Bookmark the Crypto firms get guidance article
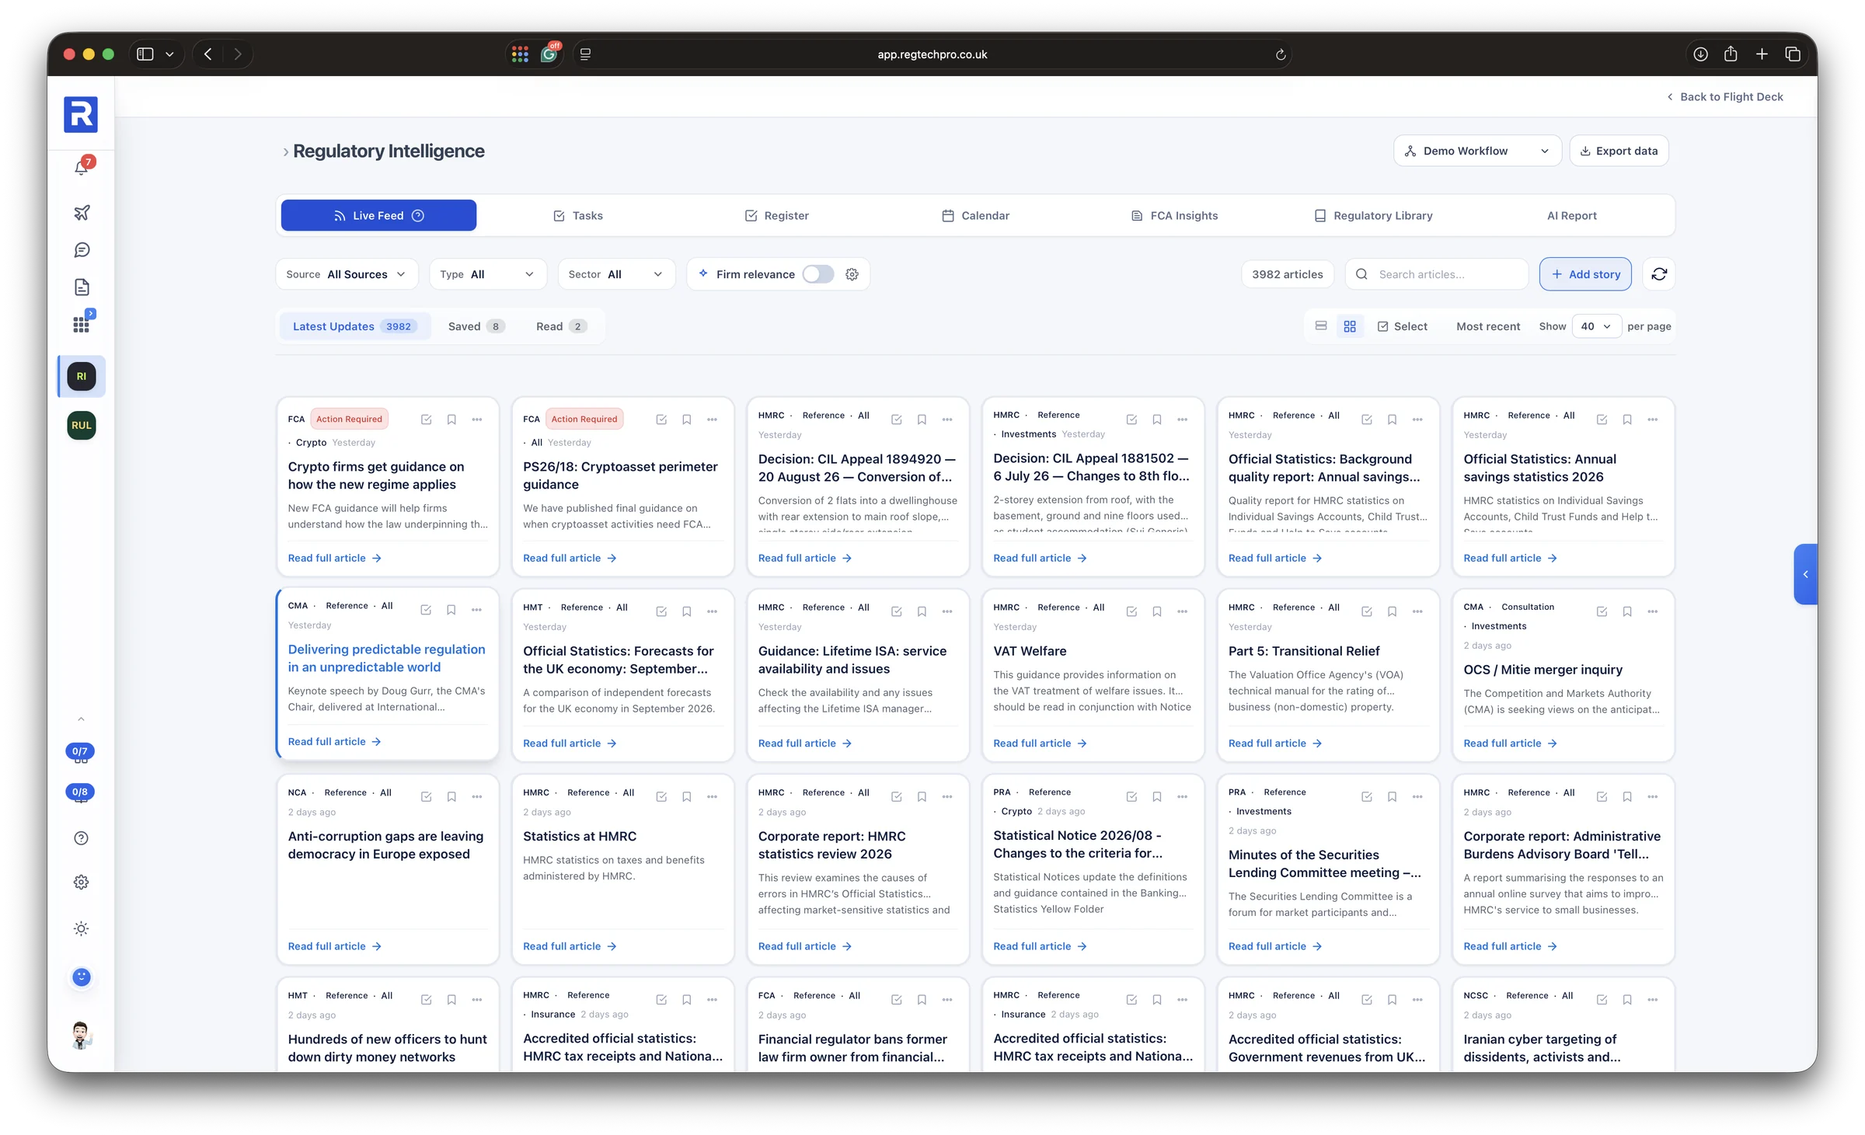The image size is (1865, 1135). coord(451,420)
